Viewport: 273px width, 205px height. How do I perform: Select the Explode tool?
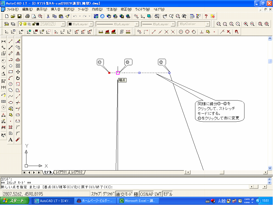[18, 139]
